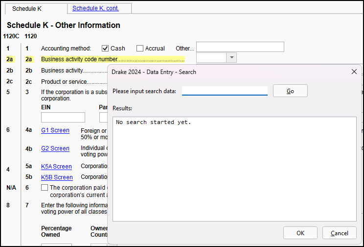This screenshot has width=364, height=247.
Task: Open the K5B Screen link
Action: 57,177
